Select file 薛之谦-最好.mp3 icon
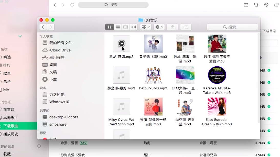The image size is (280, 157). tap(121, 75)
